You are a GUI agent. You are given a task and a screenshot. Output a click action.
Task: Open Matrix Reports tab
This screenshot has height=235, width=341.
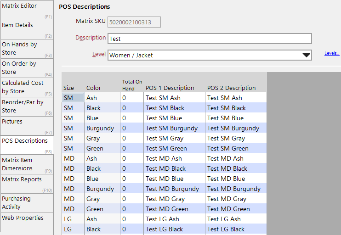point(27,184)
